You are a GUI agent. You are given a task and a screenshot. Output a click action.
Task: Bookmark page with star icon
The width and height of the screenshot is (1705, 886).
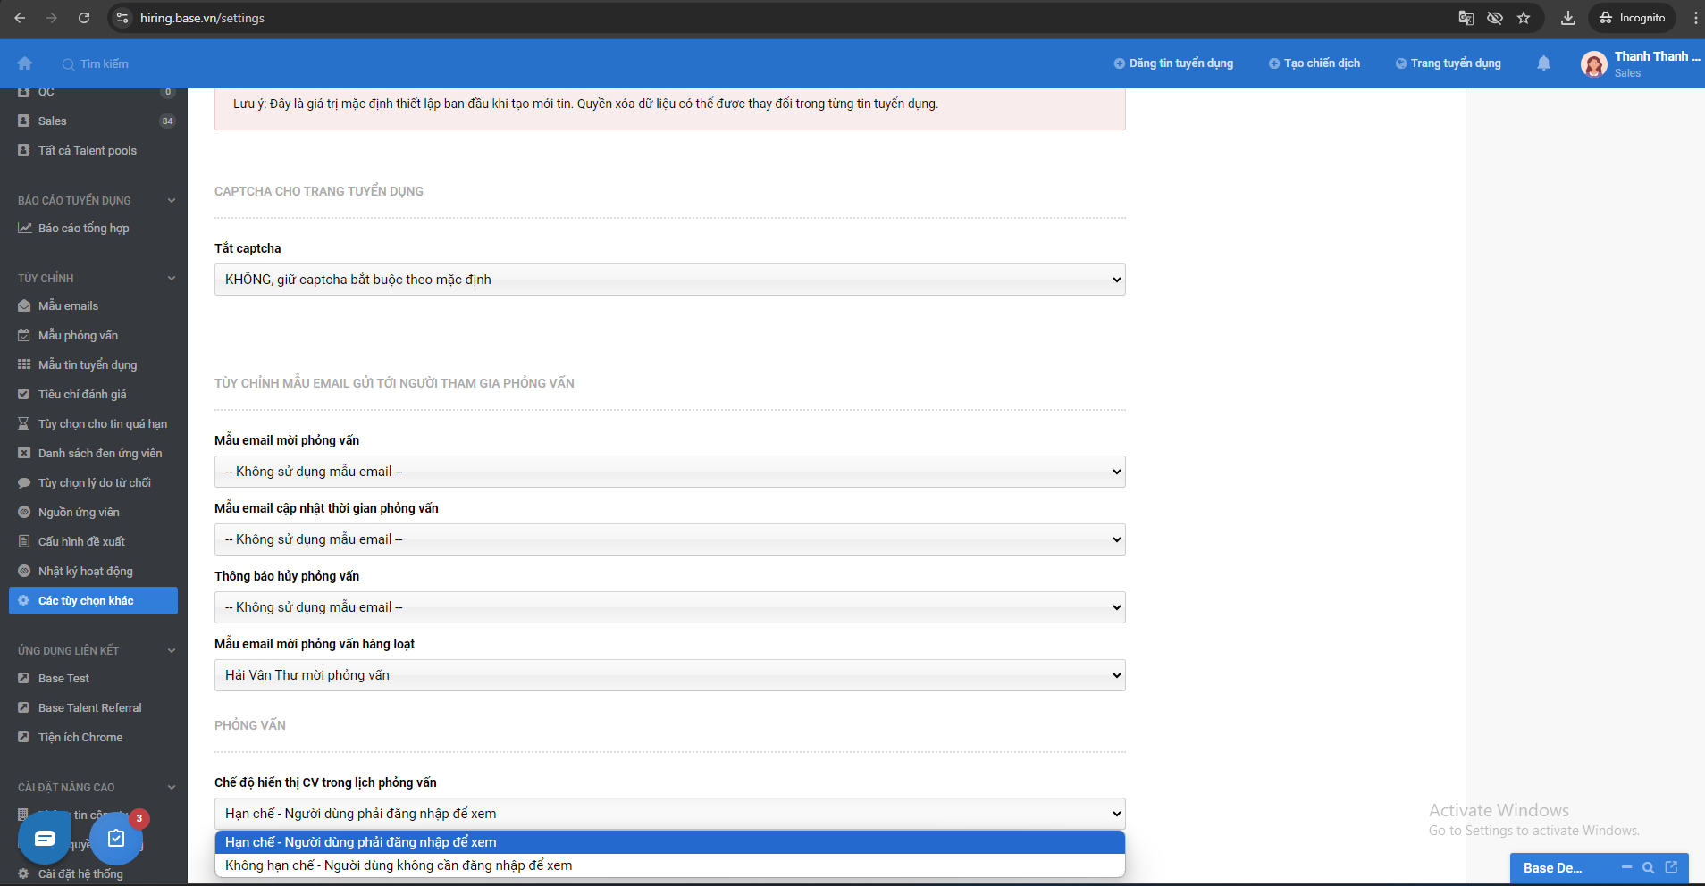[x=1524, y=18]
